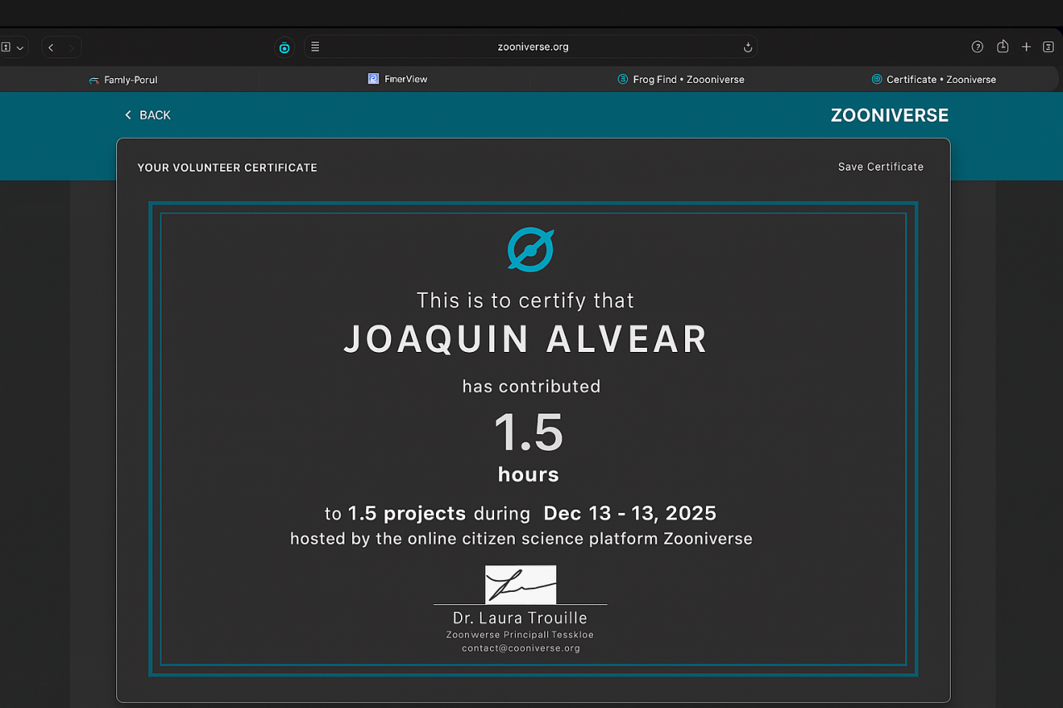Click the 'hours' label under the number
The width and height of the screenshot is (1063, 708).
529,475
